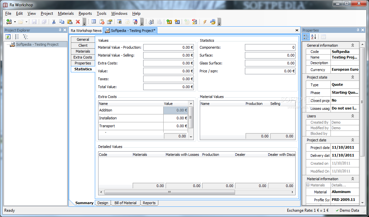Open the Project menu
This screenshot has width=369, height=217.
coord(47,13)
